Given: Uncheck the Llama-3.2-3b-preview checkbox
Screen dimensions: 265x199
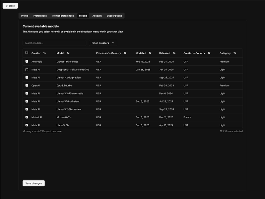Looking at the screenshot, I should point(27,109).
